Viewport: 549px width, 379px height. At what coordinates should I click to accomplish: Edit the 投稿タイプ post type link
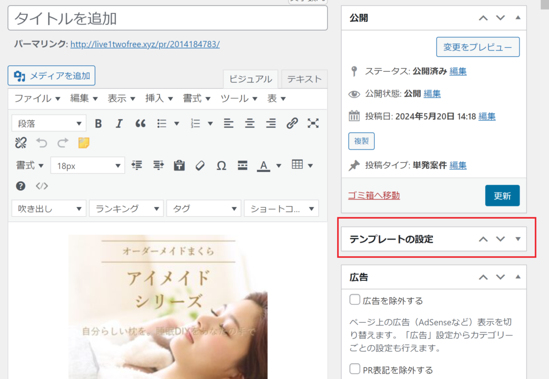click(x=458, y=165)
